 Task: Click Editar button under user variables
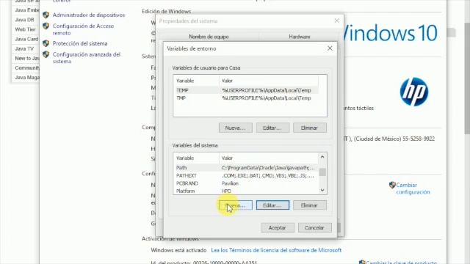tap(272, 128)
